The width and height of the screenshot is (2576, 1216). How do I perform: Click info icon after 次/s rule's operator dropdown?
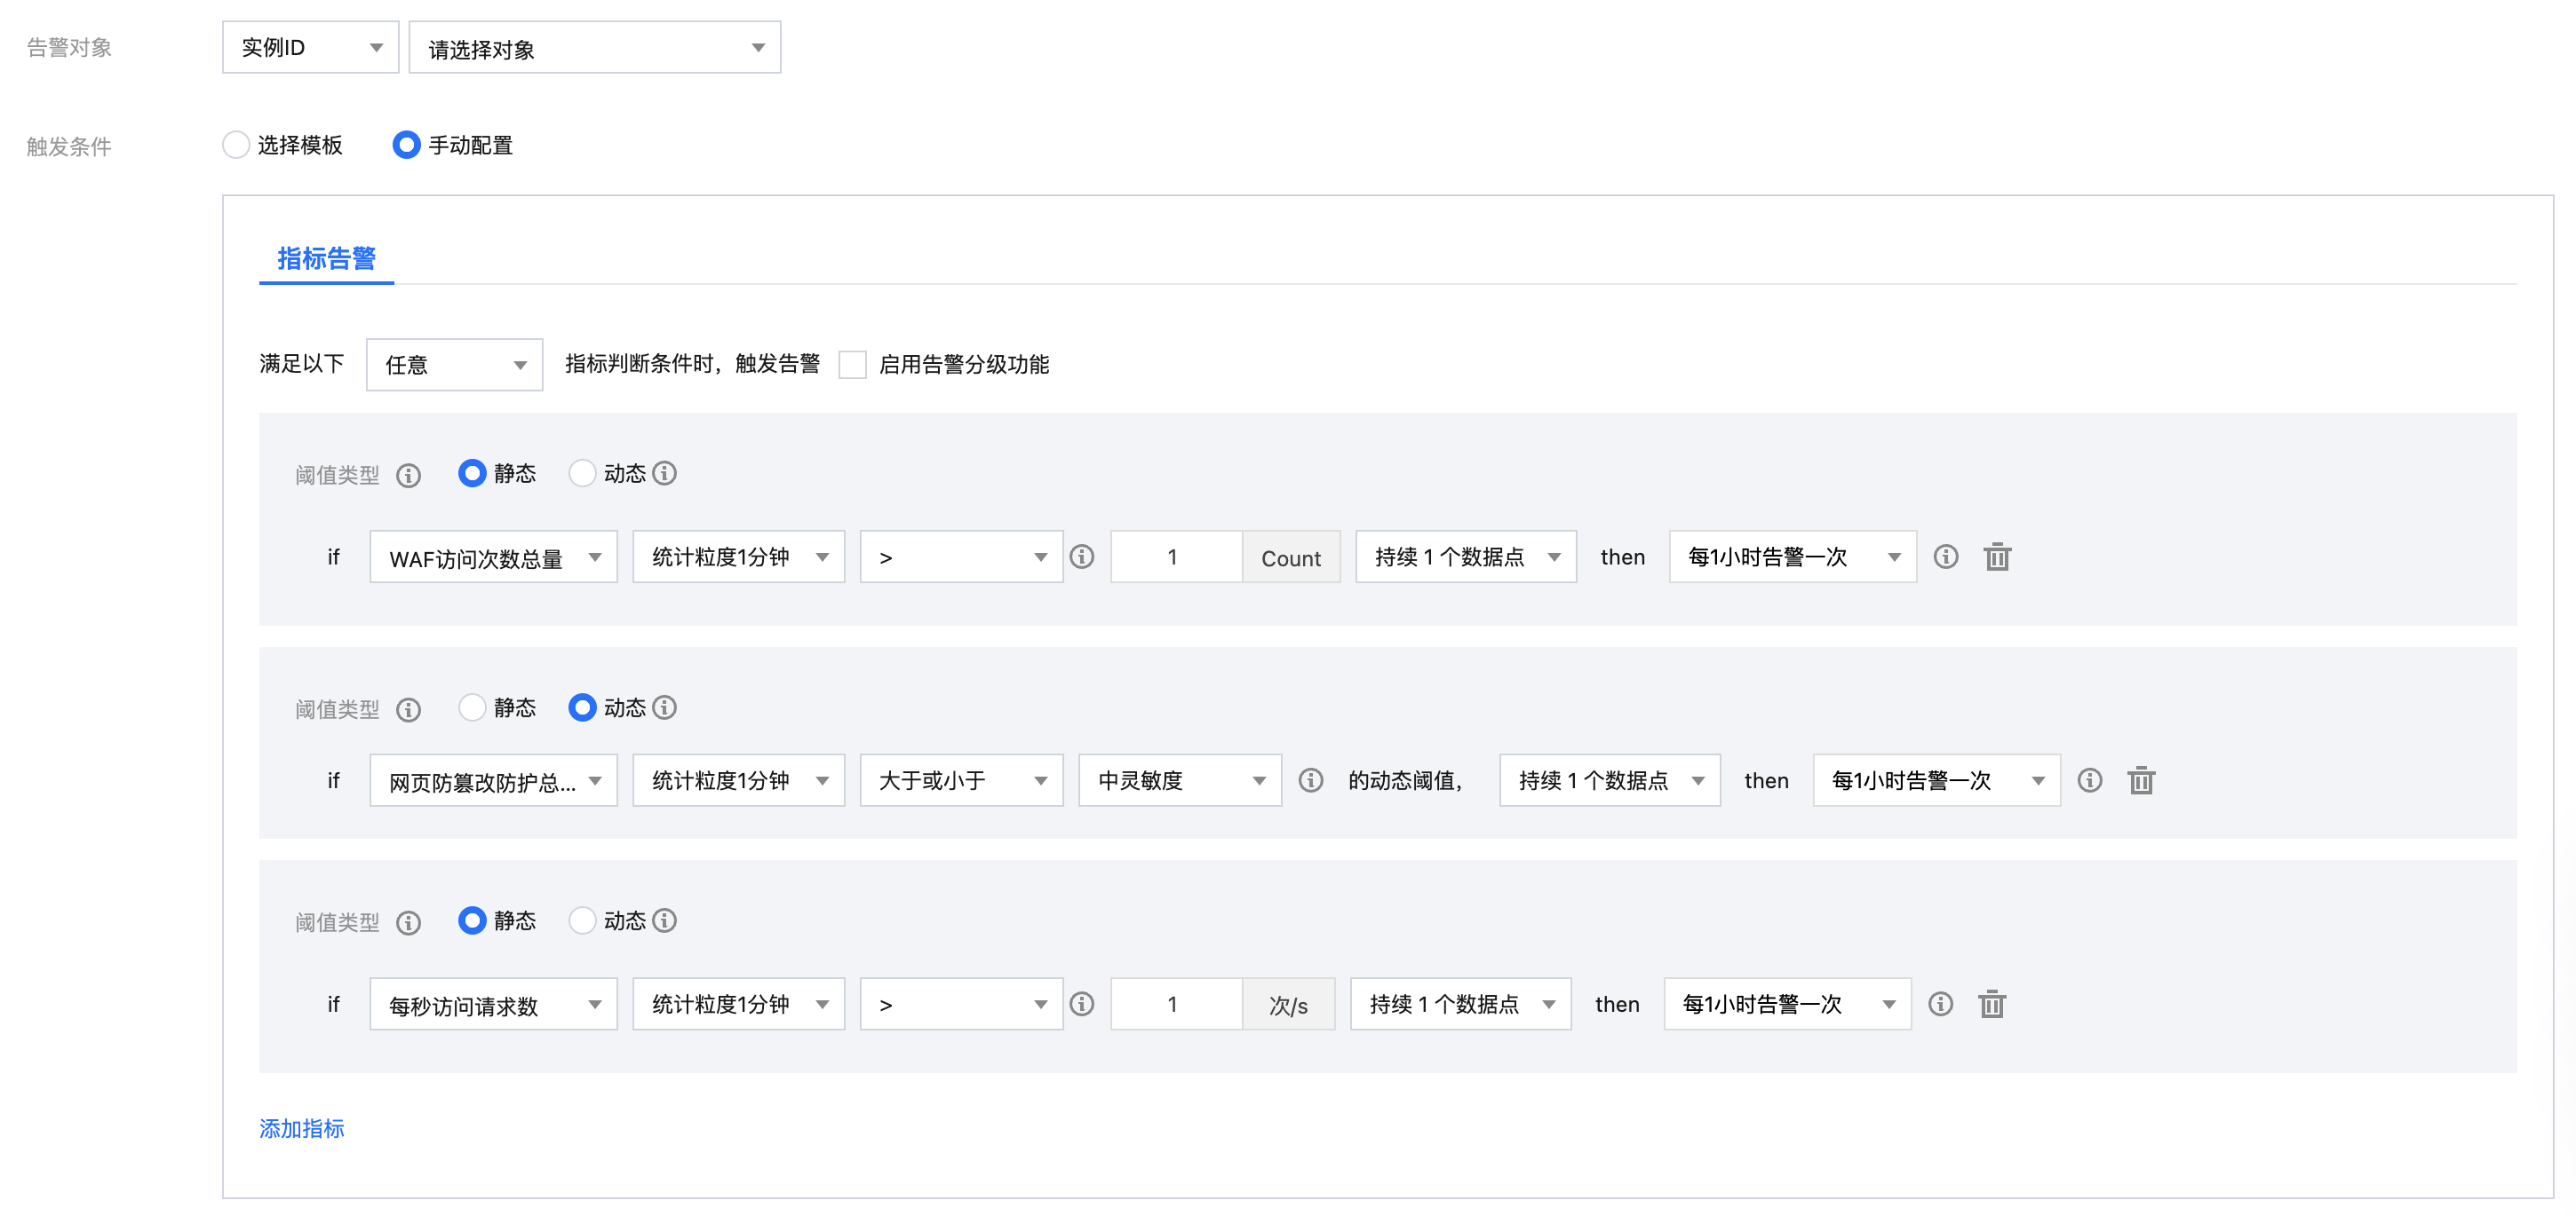coord(1082,1004)
